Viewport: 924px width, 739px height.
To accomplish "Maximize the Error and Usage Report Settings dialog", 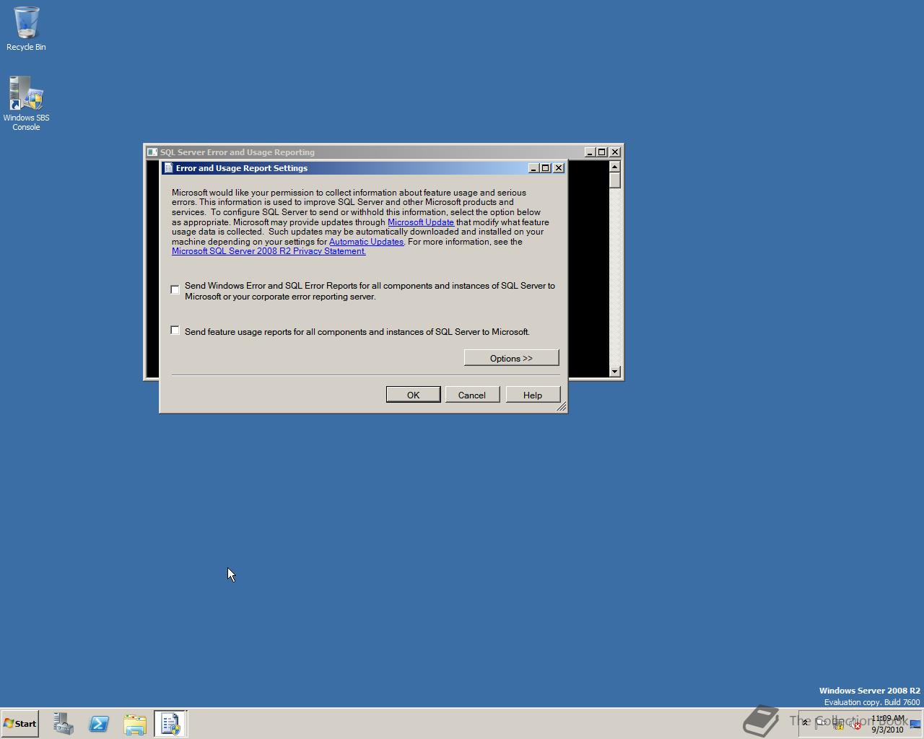I will (x=546, y=168).
